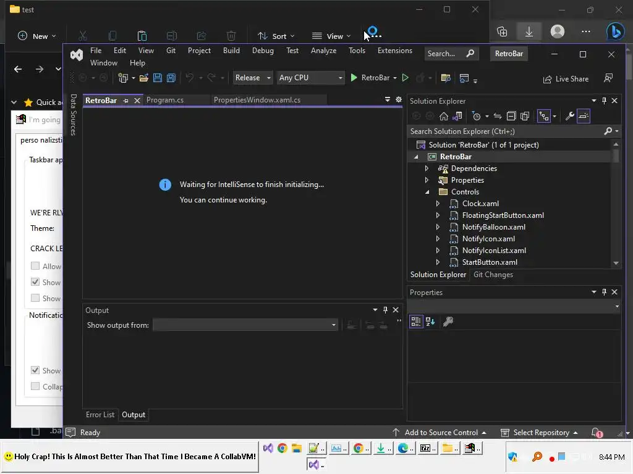Open editor settings gear icon above tabs
Screen dimensions: 633x474
[x=399, y=99]
